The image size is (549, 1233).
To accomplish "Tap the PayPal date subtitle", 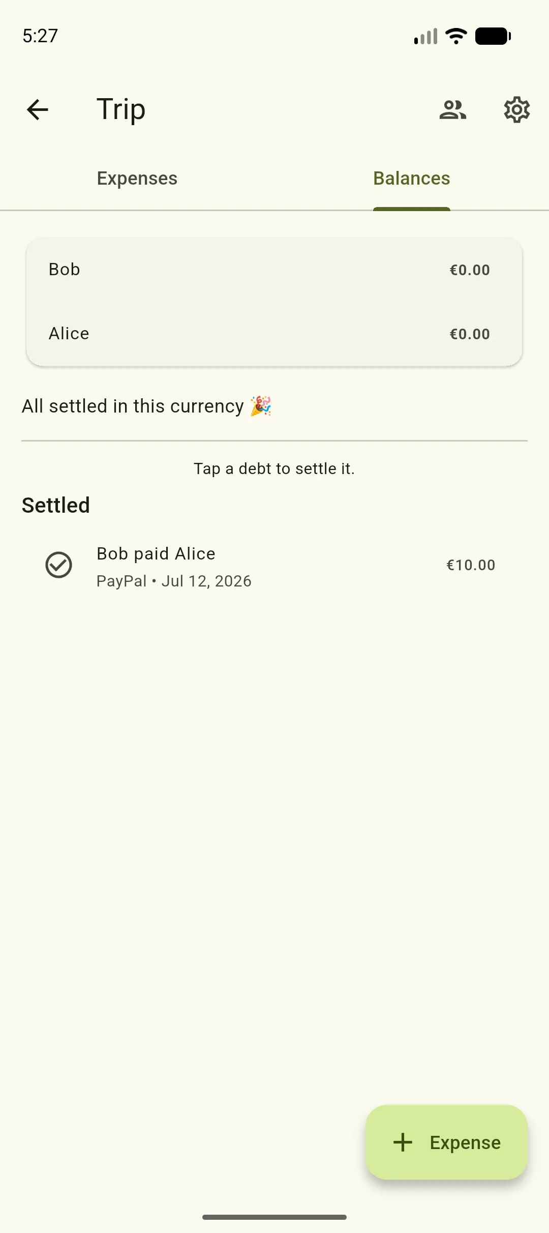I will pyautogui.click(x=174, y=581).
